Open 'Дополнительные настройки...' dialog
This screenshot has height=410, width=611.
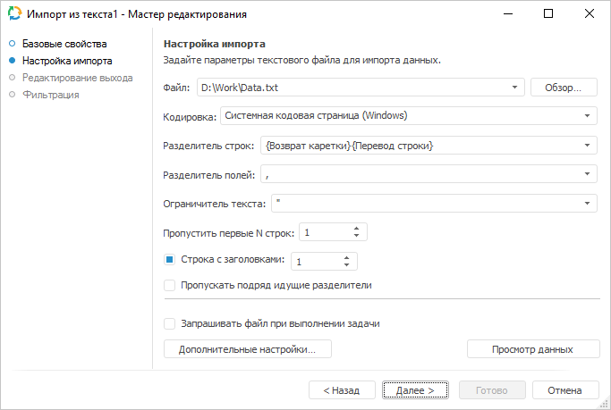pyautogui.click(x=248, y=349)
